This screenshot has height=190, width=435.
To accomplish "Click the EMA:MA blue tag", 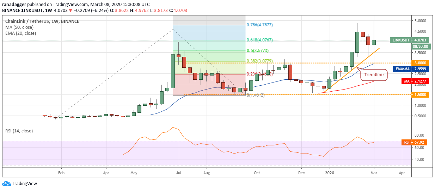I will tap(403, 69).
